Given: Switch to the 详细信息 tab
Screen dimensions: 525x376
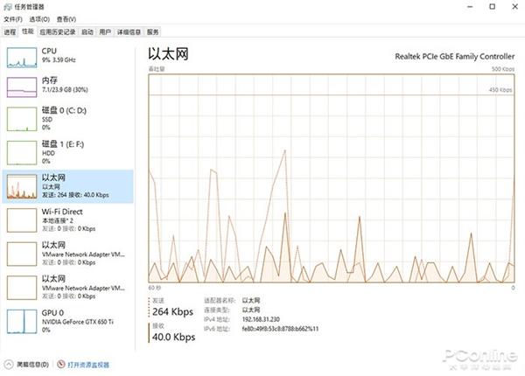Looking at the screenshot, I should tap(129, 32).
